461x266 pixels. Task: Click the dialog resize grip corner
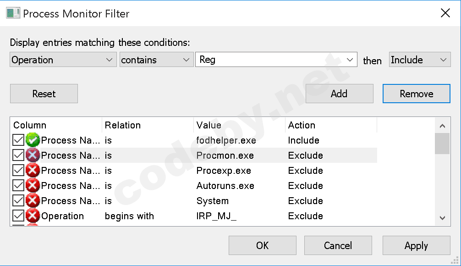pyautogui.click(x=455, y=260)
